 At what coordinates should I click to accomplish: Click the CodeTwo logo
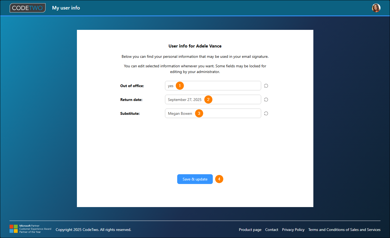pos(27,8)
